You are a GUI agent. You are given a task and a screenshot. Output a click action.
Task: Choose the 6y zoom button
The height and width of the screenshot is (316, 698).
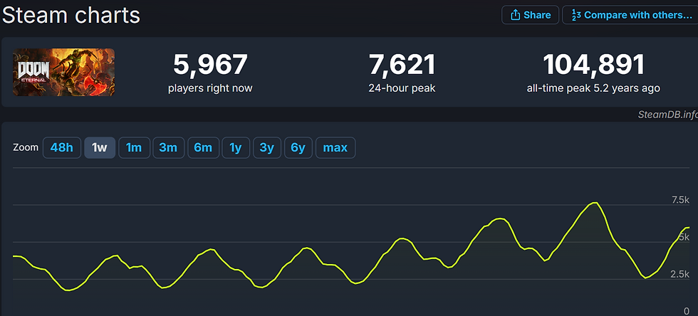pos(298,148)
